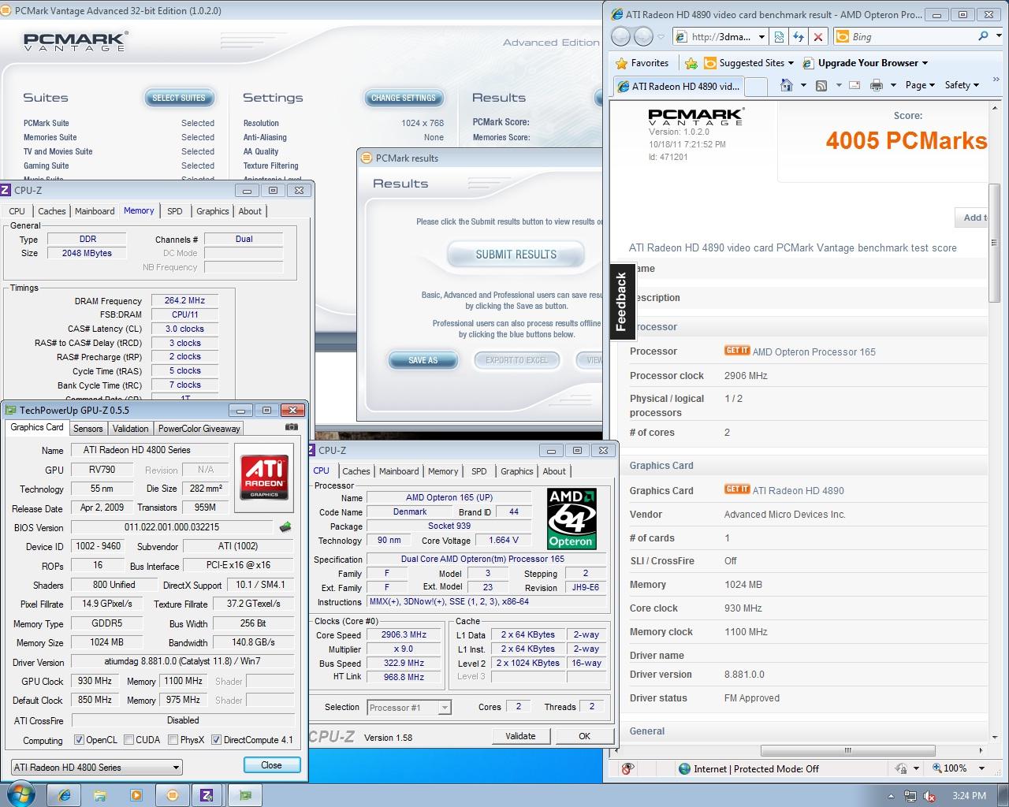Click the Home icon in the IE command bar
This screenshot has width=1009, height=807.
pyautogui.click(x=786, y=85)
